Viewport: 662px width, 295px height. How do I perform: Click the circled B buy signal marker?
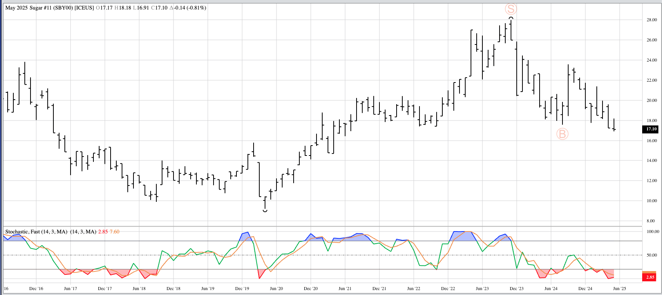click(562, 134)
